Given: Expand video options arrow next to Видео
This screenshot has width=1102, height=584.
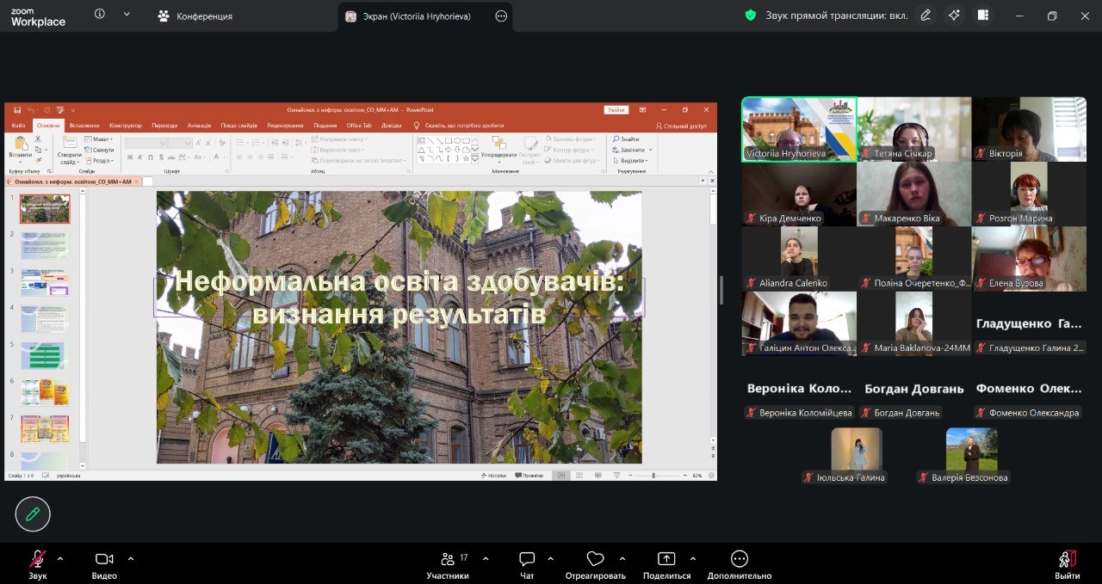Looking at the screenshot, I should pyautogui.click(x=131, y=558).
